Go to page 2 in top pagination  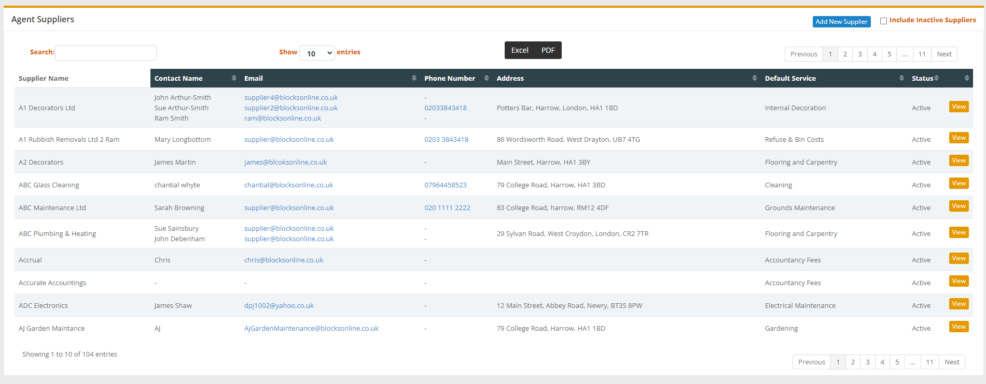(845, 54)
